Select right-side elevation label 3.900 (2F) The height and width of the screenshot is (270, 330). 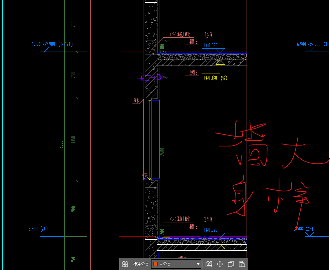click(x=303, y=229)
